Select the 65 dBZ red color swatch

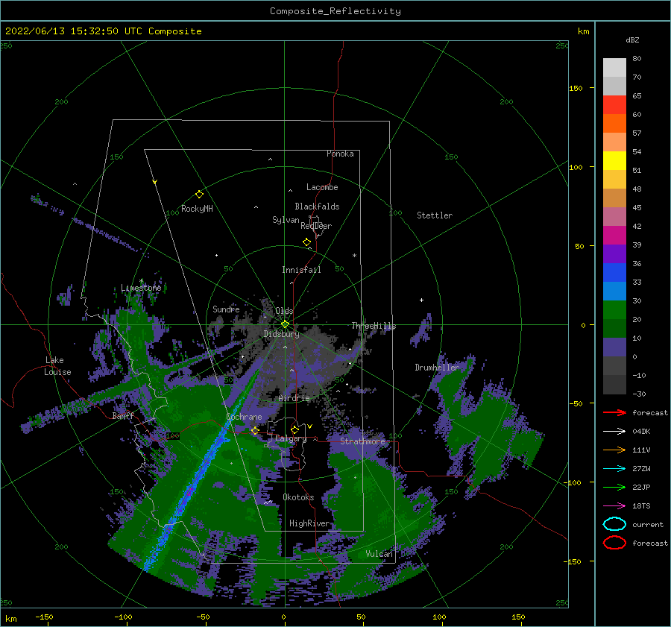point(614,104)
